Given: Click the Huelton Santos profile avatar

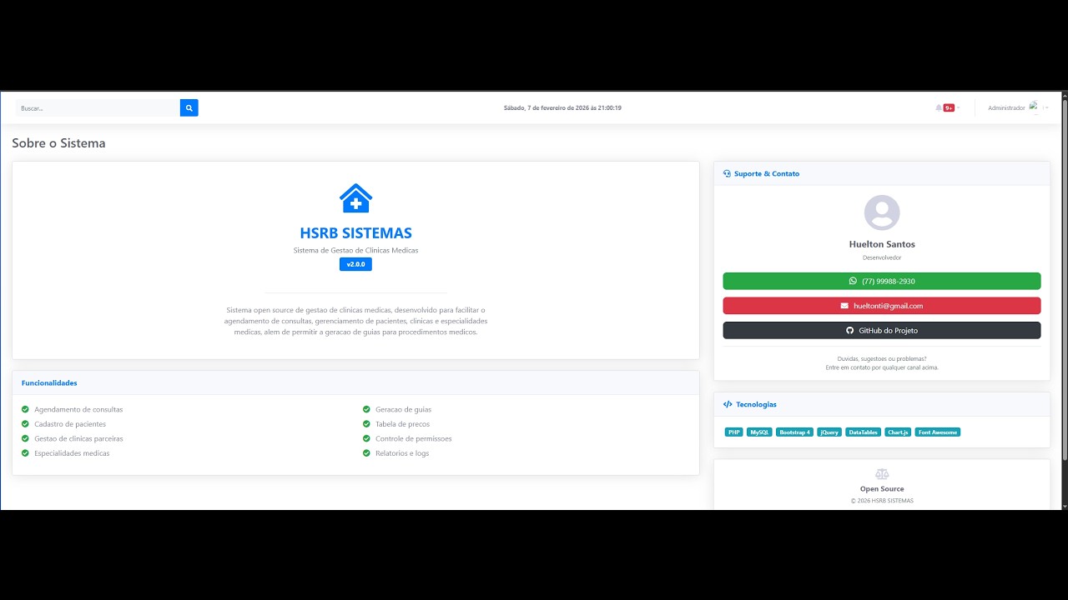Looking at the screenshot, I should pos(882,212).
